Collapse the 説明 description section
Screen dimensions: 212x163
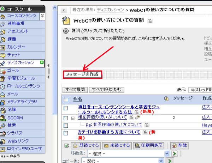[66, 31]
